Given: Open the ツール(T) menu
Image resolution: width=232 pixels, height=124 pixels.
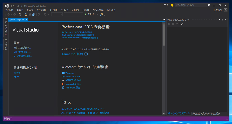Looking at the screenshot, I should pyautogui.click(x=64, y=10).
